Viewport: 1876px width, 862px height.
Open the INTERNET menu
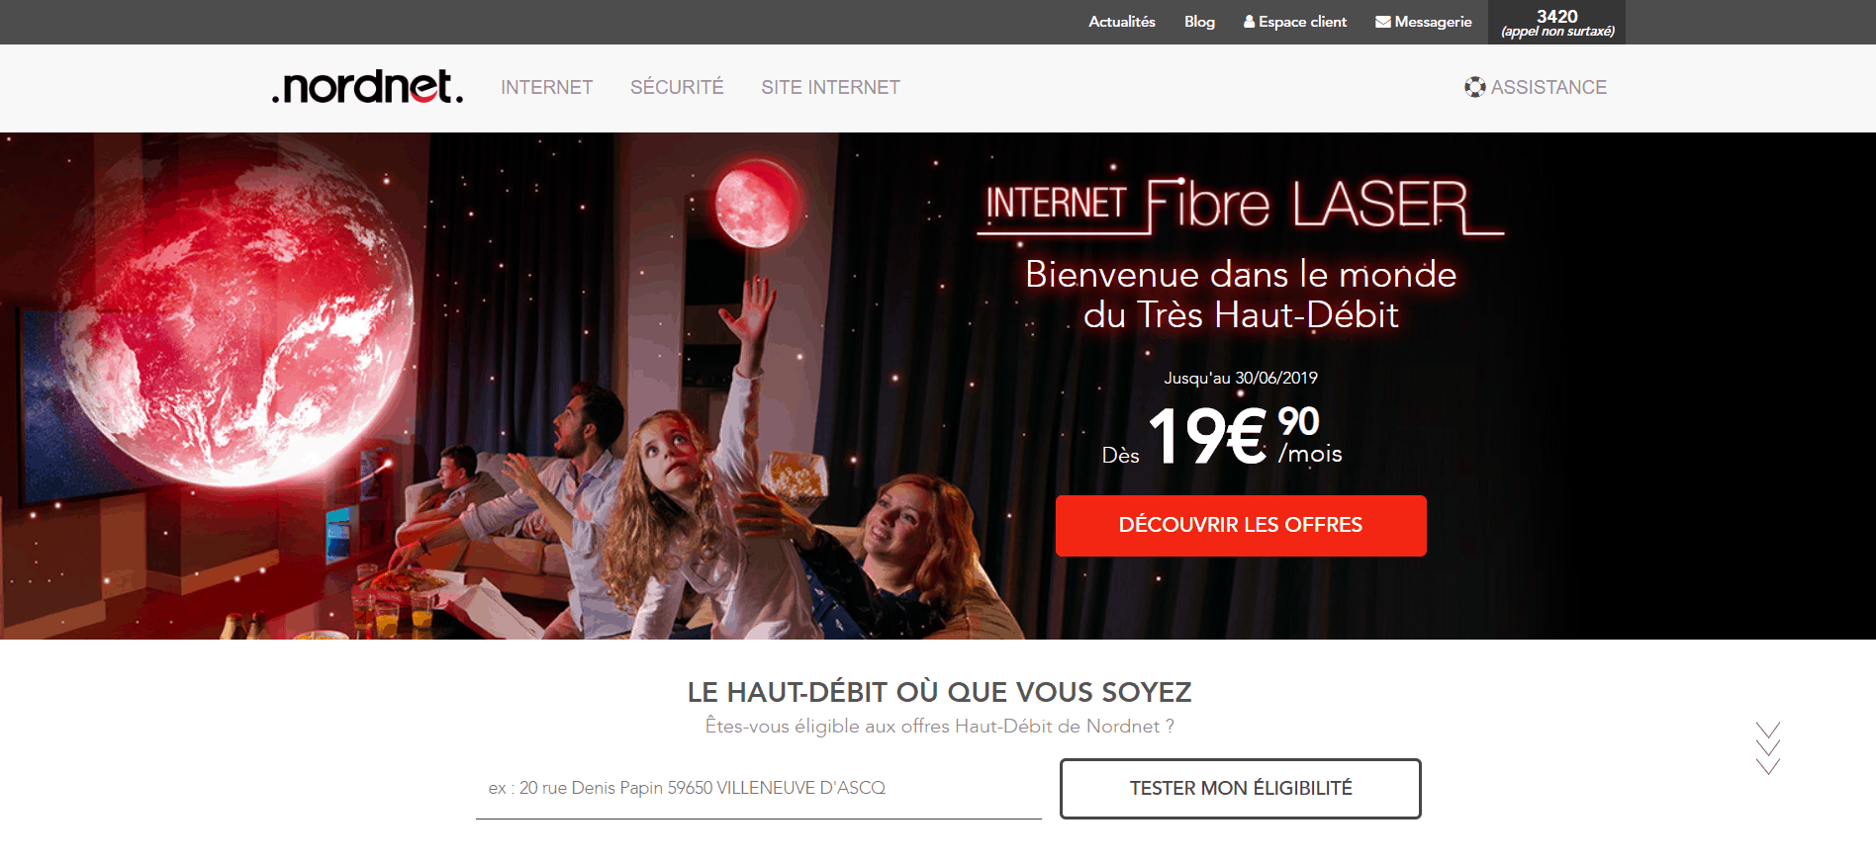pyautogui.click(x=547, y=87)
